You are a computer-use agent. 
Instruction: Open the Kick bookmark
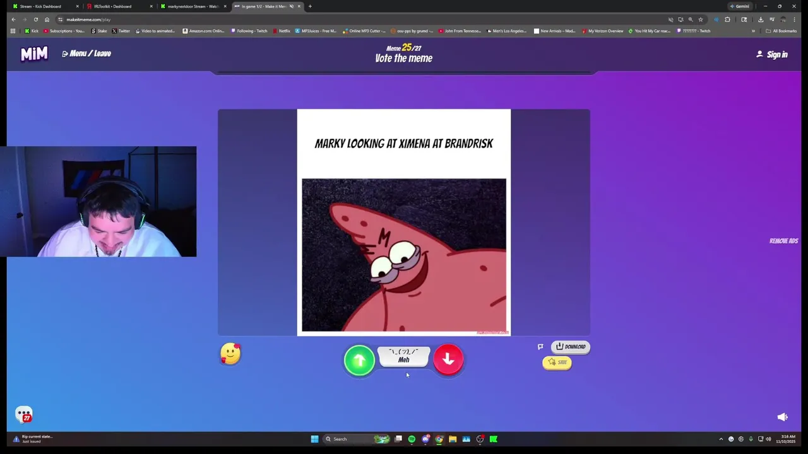click(31, 31)
